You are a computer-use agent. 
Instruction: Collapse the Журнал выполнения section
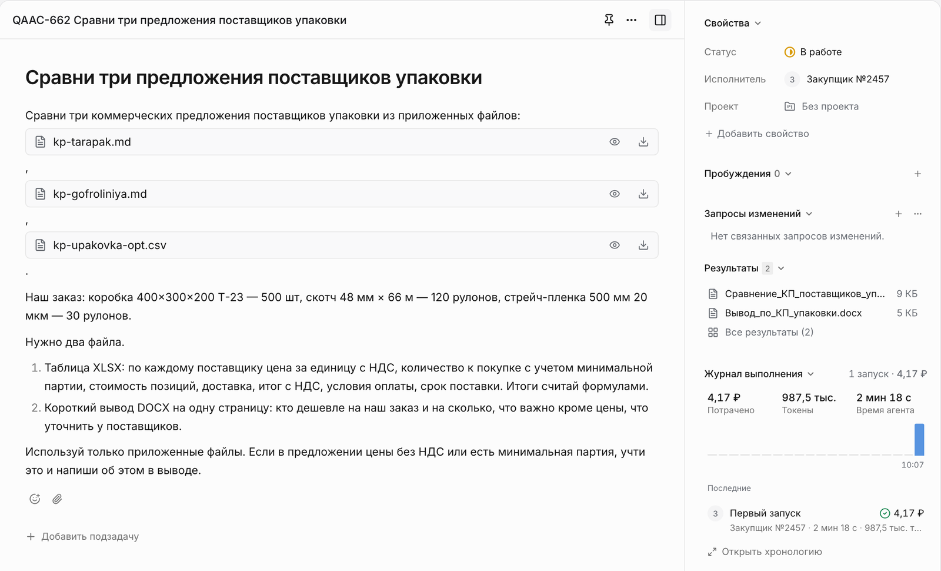(x=759, y=374)
